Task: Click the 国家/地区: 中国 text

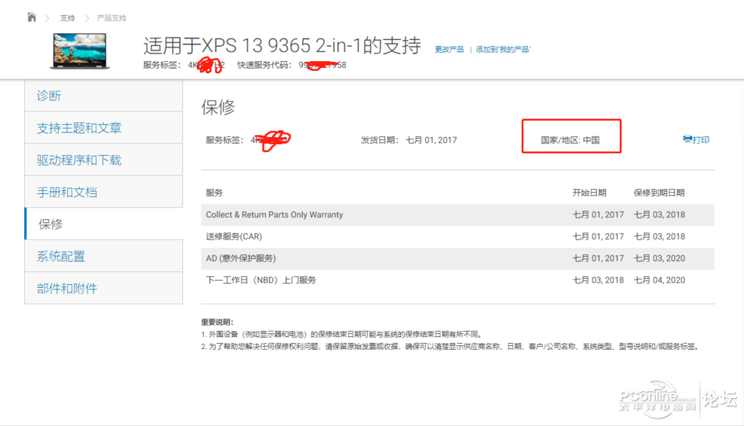Action: [x=570, y=140]
